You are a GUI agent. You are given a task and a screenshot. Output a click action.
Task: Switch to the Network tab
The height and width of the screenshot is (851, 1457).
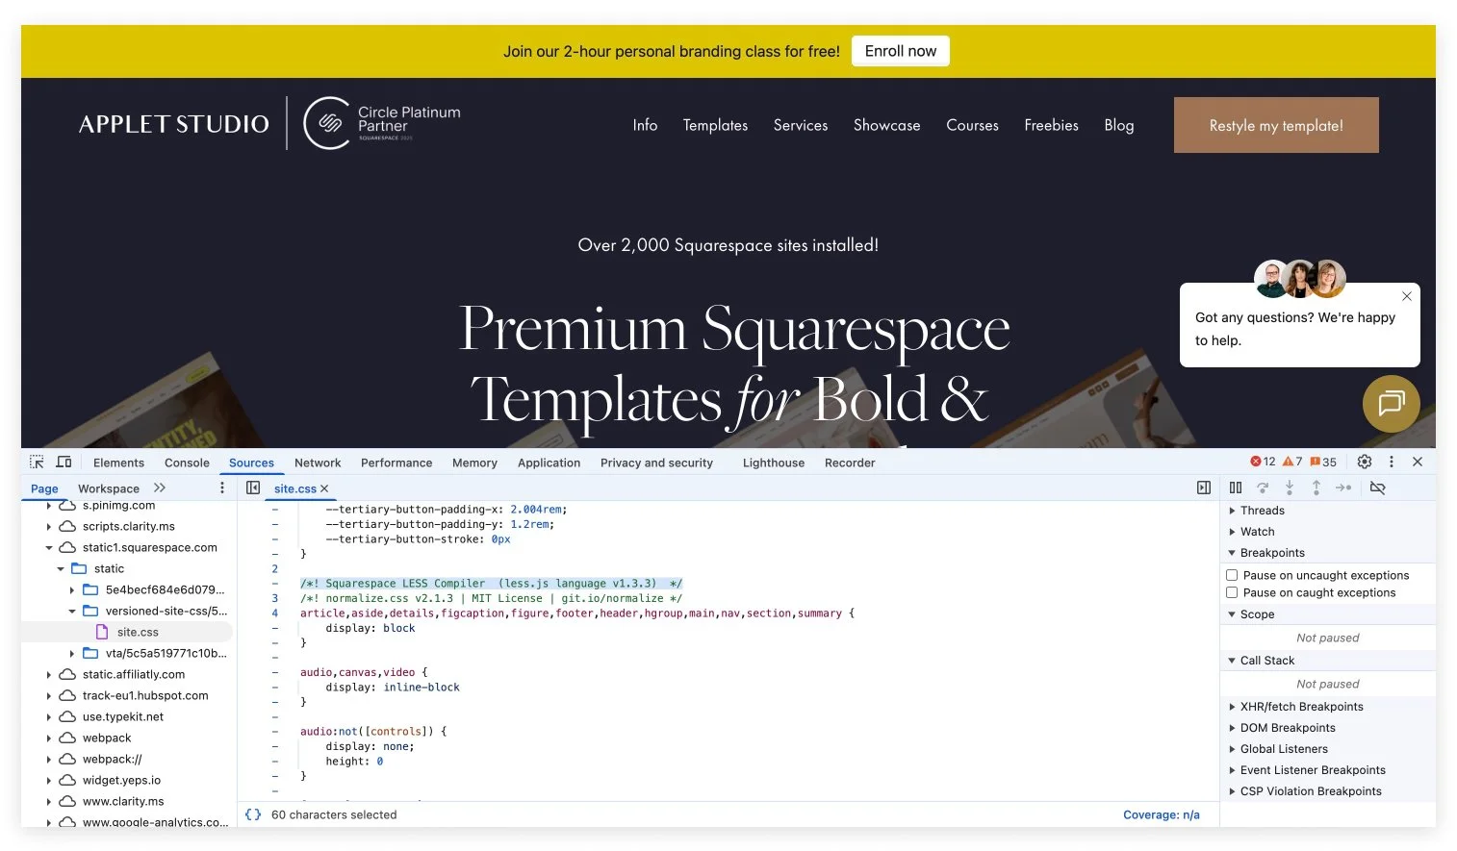318,463
